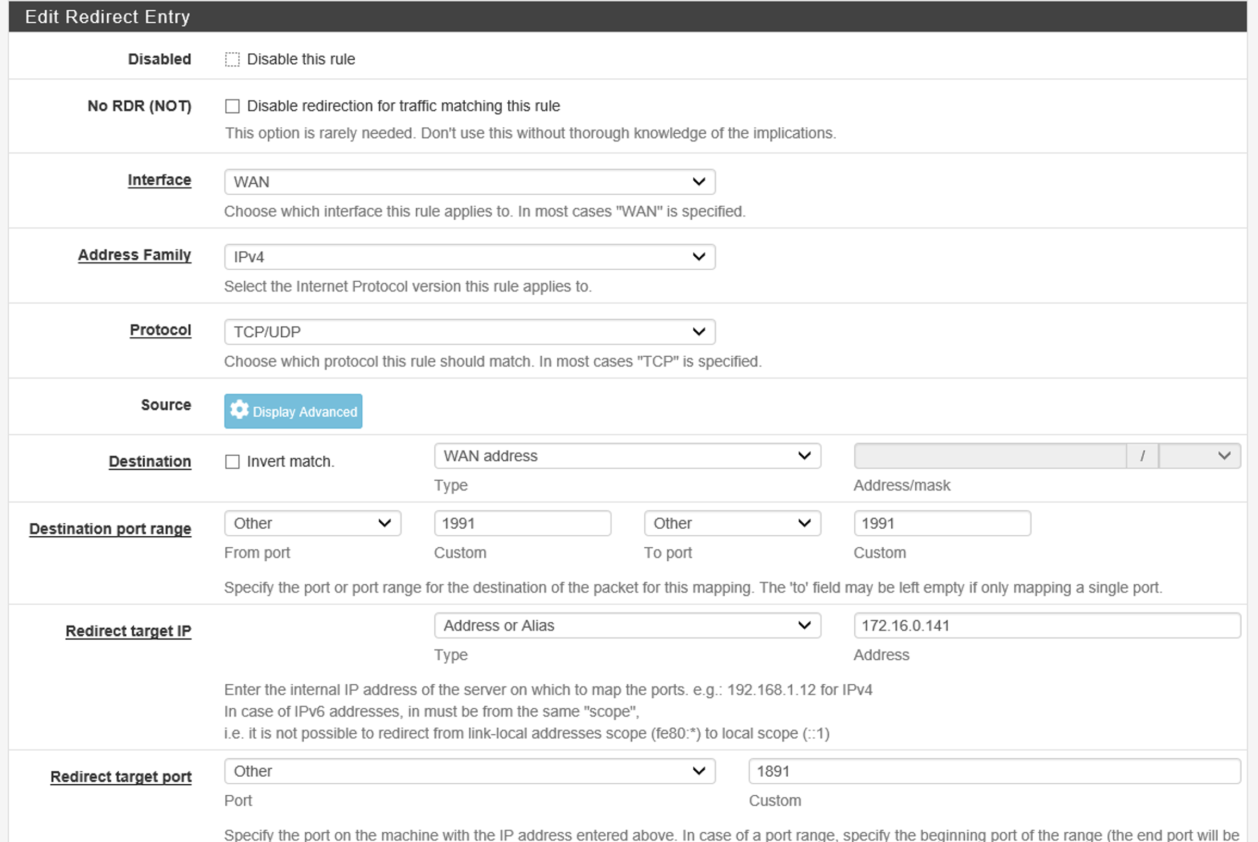Open Destination type WAN address dropdown
Screen dimensions: 1258x842
tap(627, 456)
